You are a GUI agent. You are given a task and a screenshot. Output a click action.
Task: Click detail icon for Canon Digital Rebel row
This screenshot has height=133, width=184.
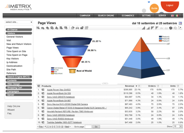pos(43,108)
